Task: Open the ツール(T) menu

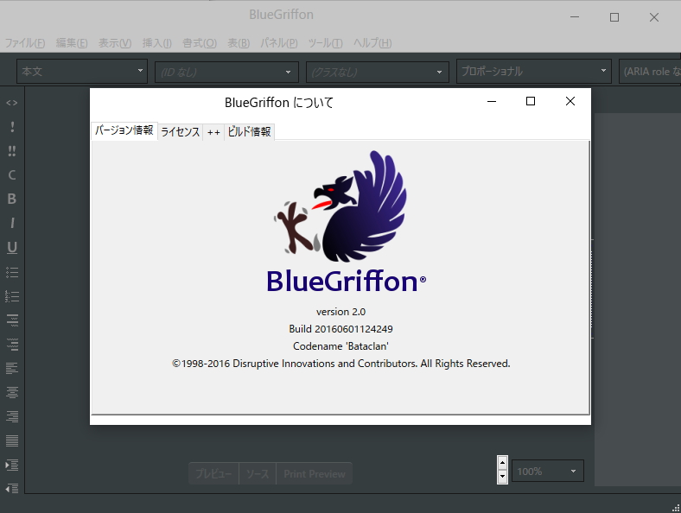Action: pyautogui.click(x=325, y=43)
